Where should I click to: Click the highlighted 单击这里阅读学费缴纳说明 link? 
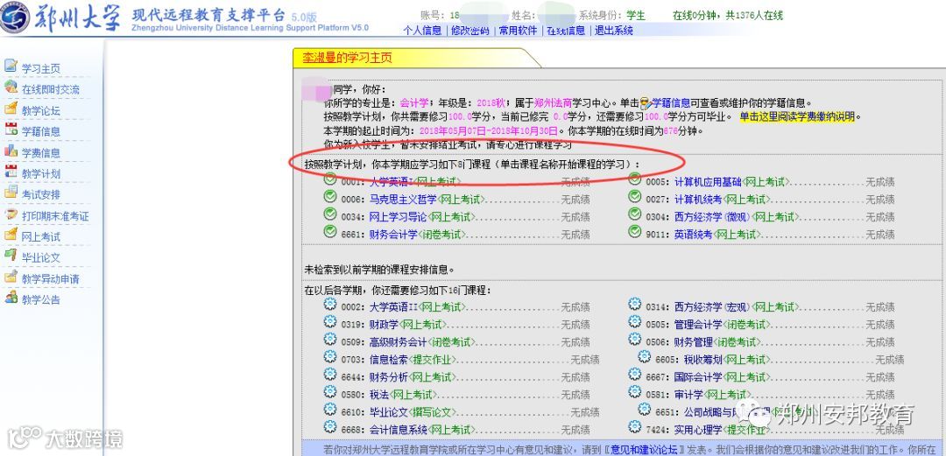(x=798, y=117)
